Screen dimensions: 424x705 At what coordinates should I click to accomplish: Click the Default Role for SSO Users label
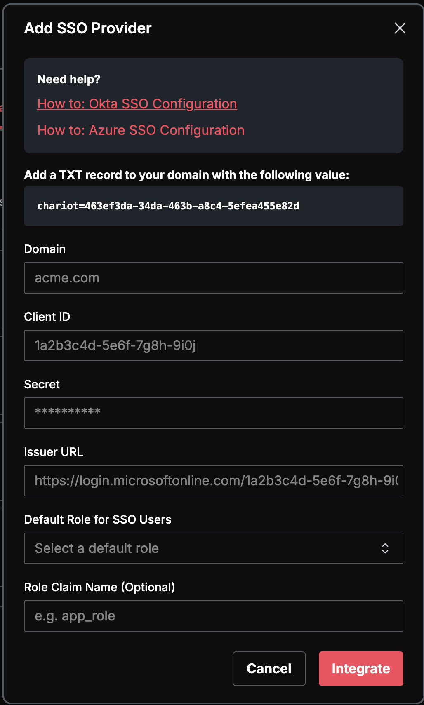[98, 519]
